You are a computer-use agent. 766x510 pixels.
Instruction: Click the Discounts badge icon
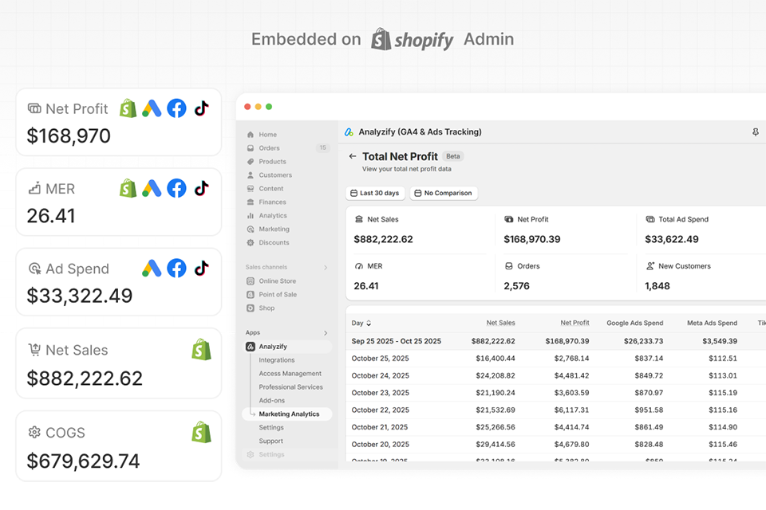pyautogui.click(x=250, y=242)
